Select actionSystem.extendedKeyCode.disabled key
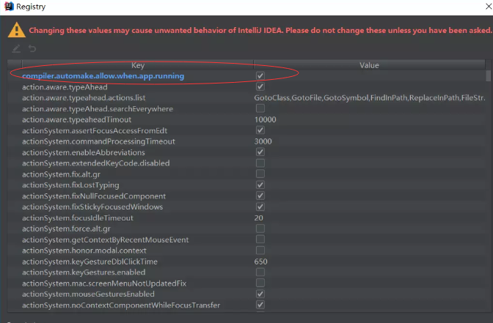The image size is (493, 323). pos(95,163)
